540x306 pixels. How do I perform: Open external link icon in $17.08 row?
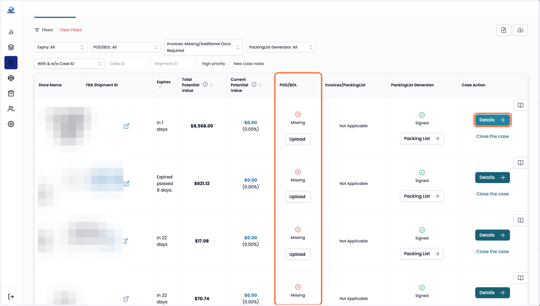[x=126, y=241]
